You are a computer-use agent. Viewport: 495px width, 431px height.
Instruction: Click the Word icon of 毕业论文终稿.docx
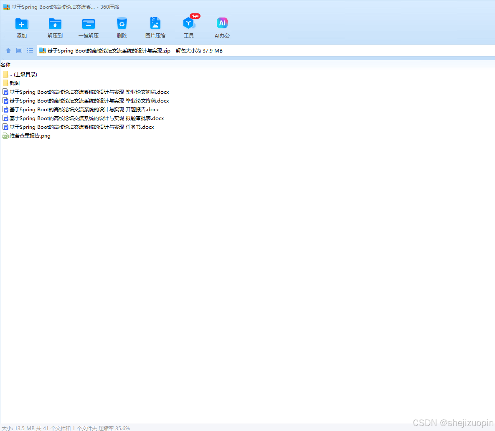click(x=5, y=100)
